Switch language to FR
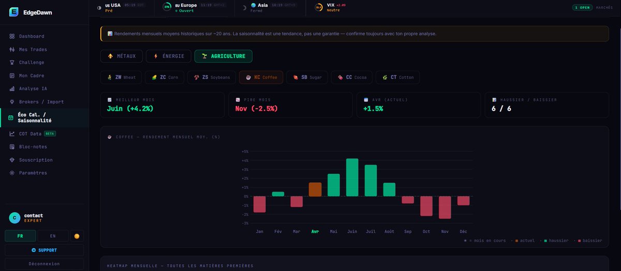Viewport: 621px width, 271px height. 21,236
